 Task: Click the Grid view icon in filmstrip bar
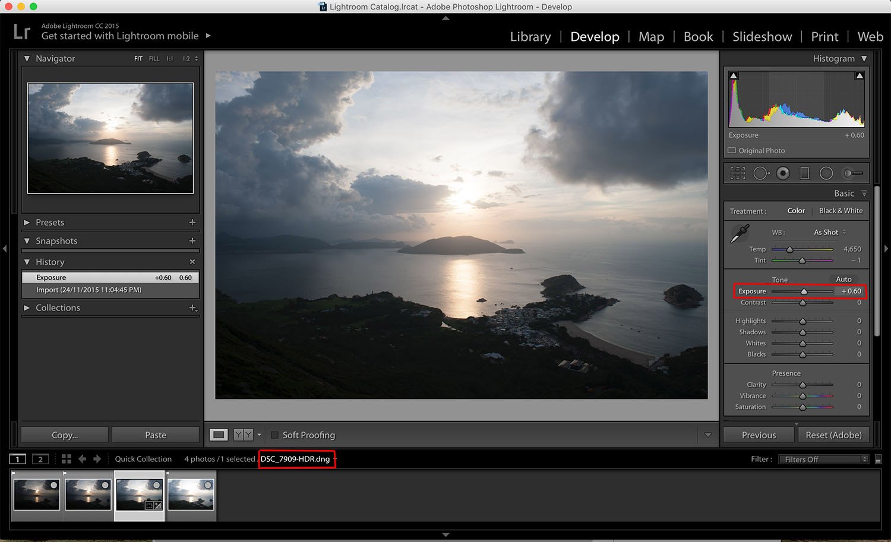65,458
